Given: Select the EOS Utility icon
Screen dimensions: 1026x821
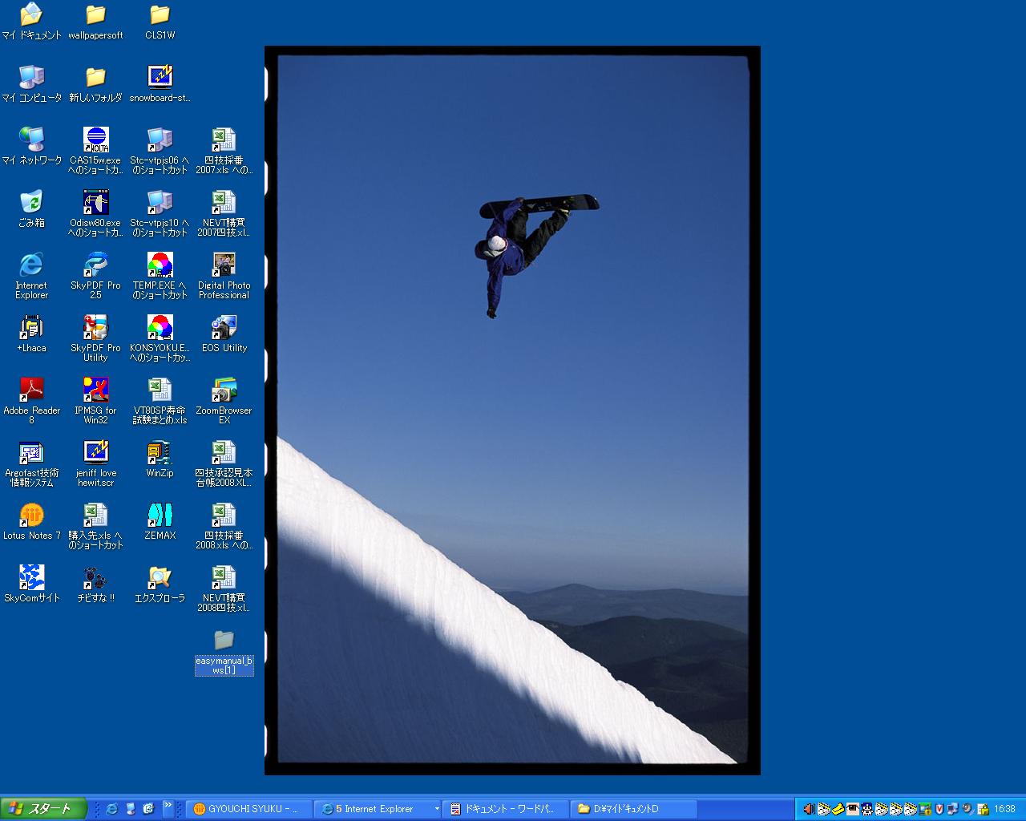Looking at the screenshot, I should pyautogui.click(x=224, y=334).
